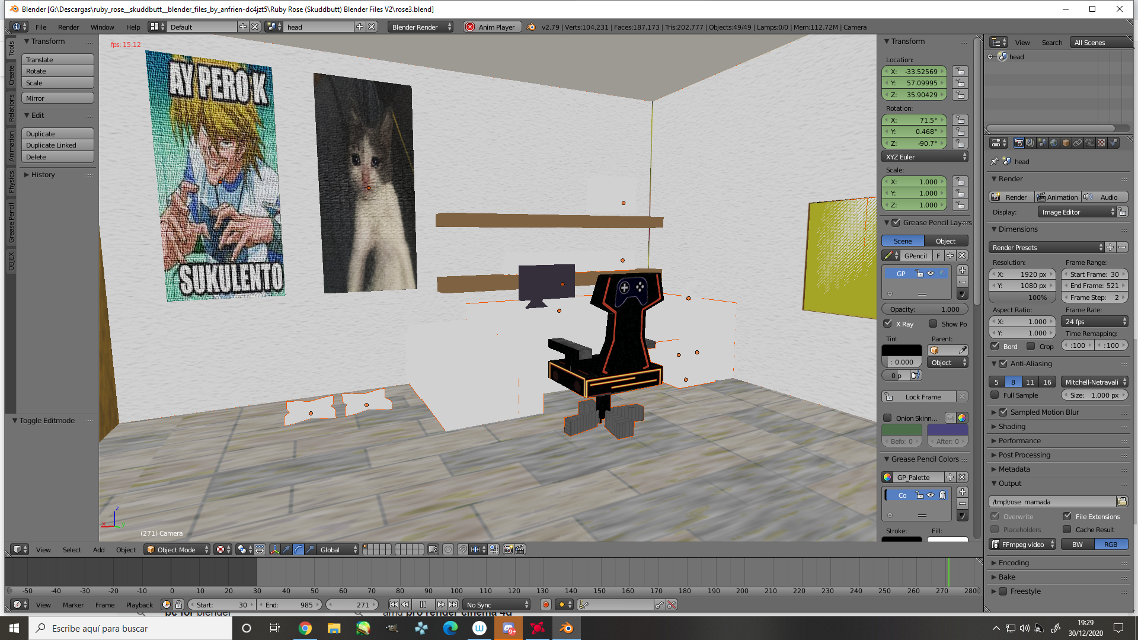Toggle GP layer eye visibility
The width and height of the screenshot is (1138, 640).
(931, 273)
